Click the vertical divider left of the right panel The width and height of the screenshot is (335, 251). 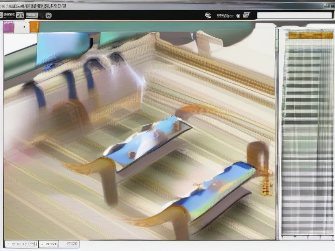point(277,134)
